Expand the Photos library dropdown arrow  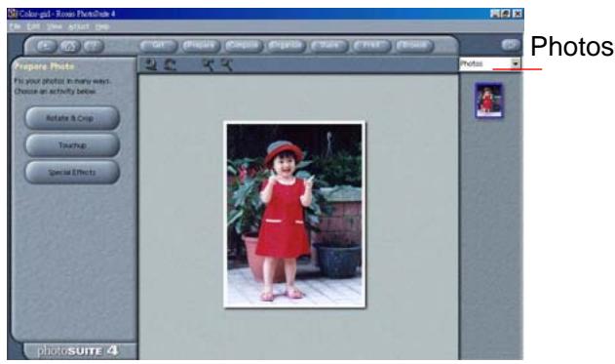[515, 63]
